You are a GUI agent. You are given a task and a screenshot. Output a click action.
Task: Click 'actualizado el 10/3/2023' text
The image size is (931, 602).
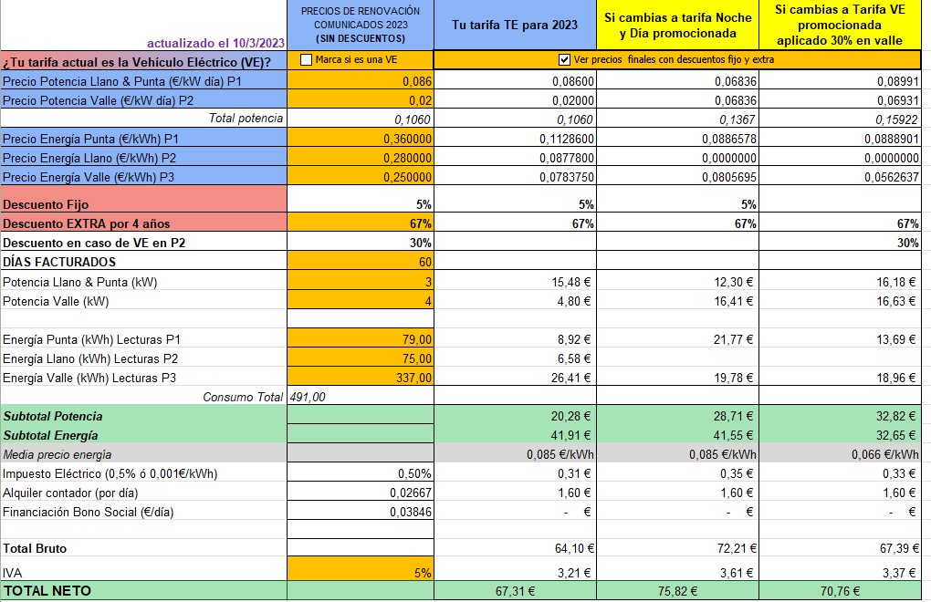pyautogui.click(x=215, y=43)
